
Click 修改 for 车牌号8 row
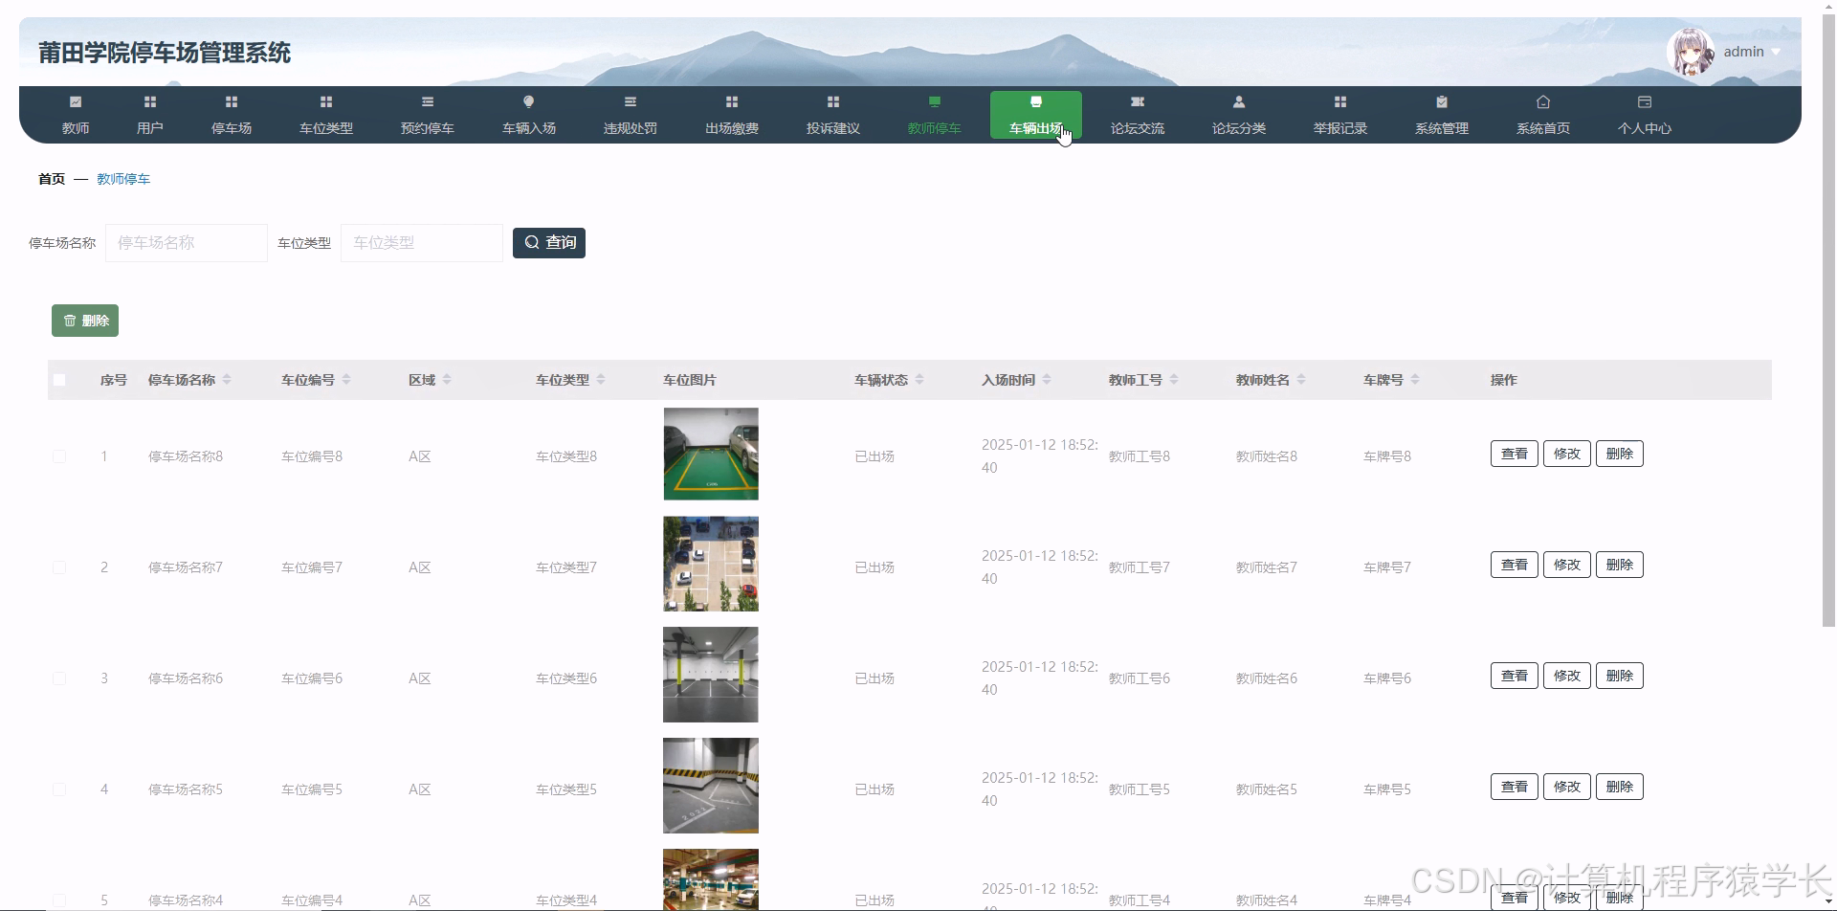point(1566,454)
